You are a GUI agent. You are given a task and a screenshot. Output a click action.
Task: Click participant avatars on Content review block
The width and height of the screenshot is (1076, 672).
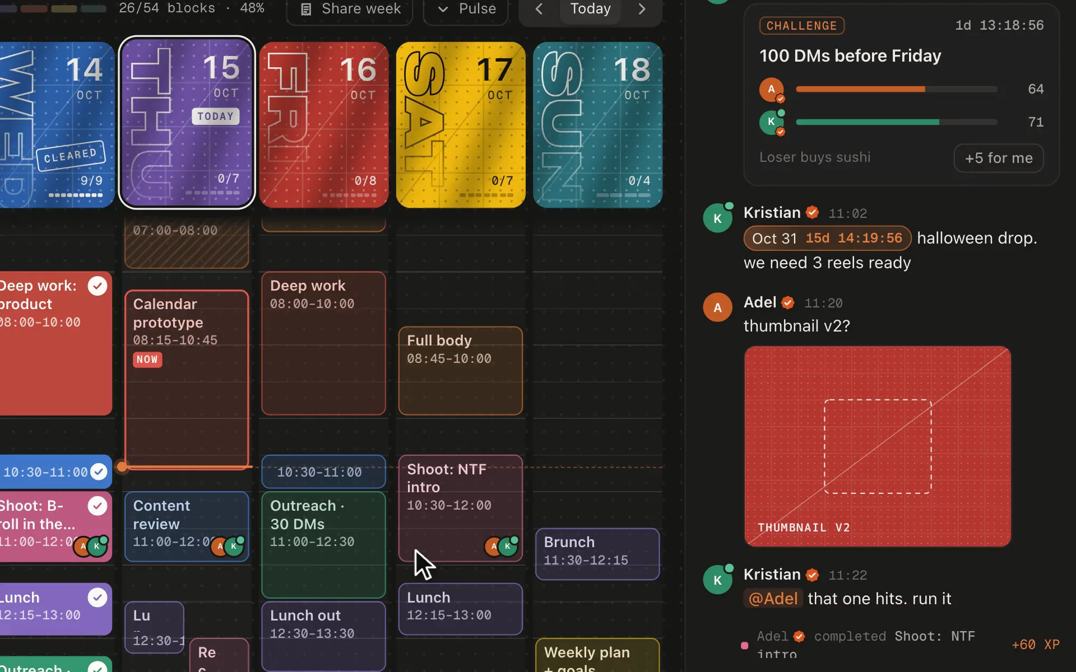point(227,547)
